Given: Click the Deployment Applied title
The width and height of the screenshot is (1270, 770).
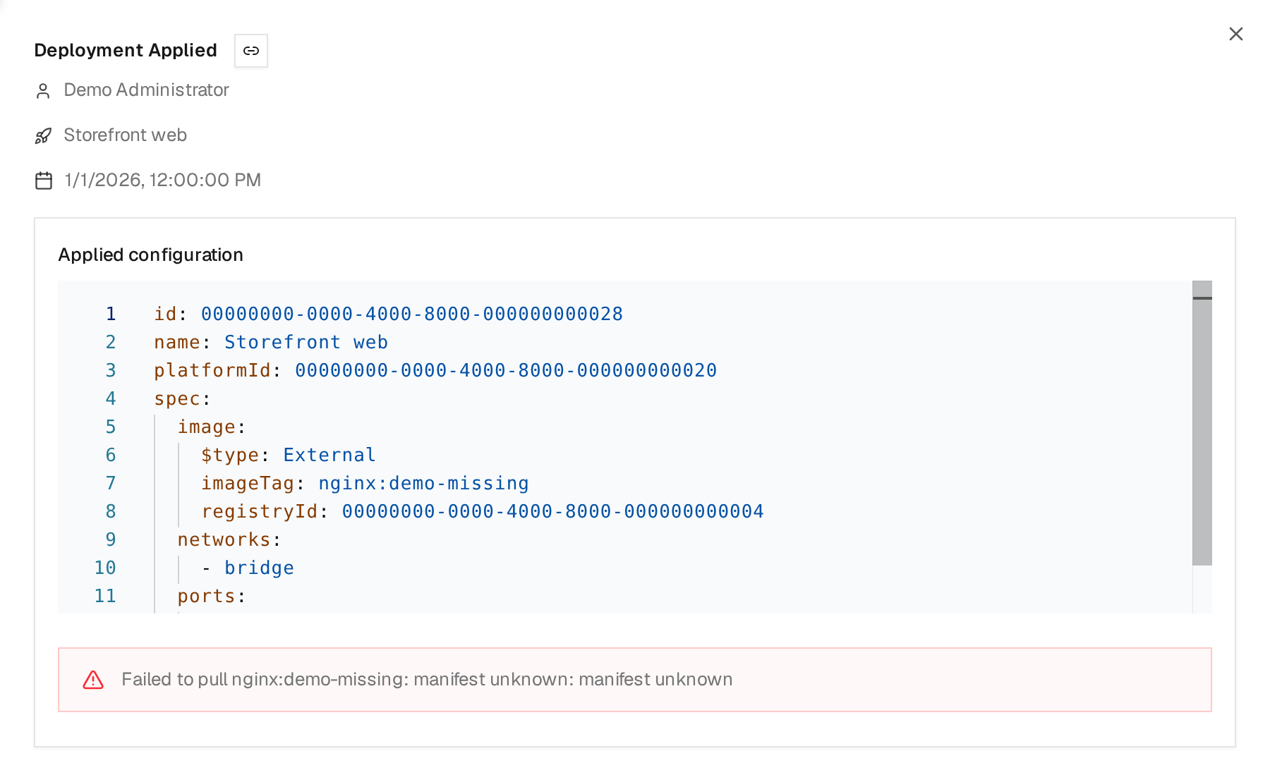Looking at the screenshot, I should pyautogui.click(x=126, y=50).
